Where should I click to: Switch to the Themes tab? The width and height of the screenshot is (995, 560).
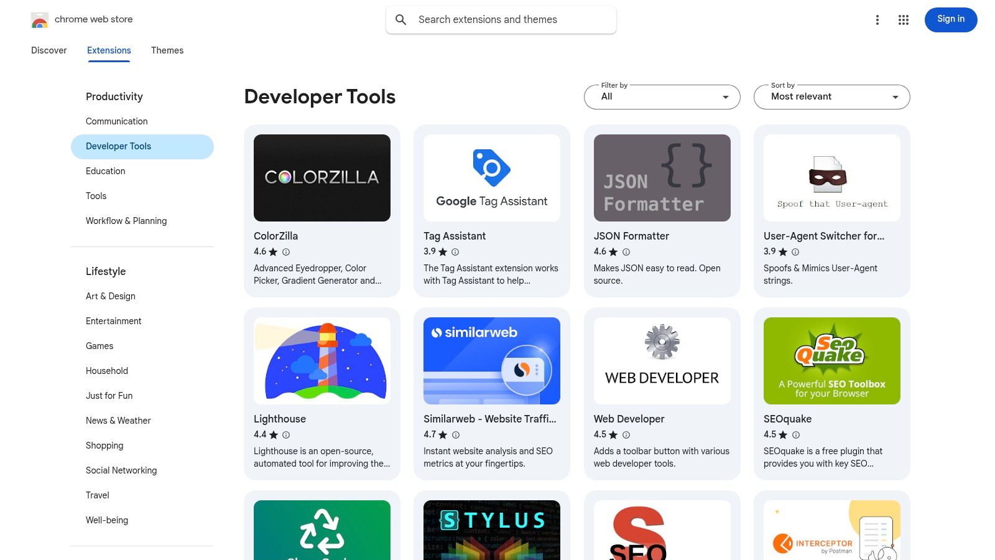[x=167, y=50]
